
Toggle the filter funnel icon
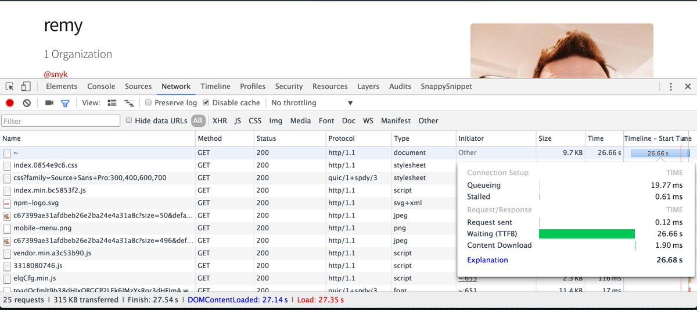(65, 103)
